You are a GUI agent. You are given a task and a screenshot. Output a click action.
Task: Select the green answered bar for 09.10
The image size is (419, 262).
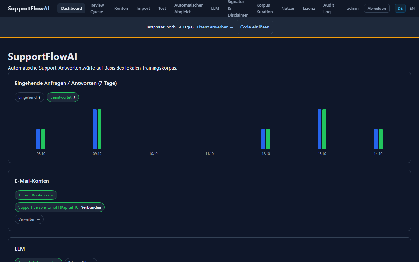click(x=100, y=129)
